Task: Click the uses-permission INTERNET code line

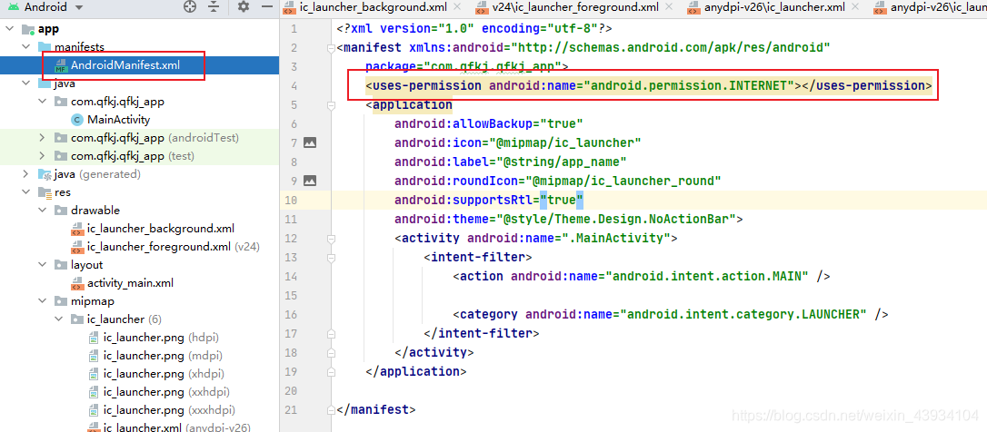Action: coord(648,85)
